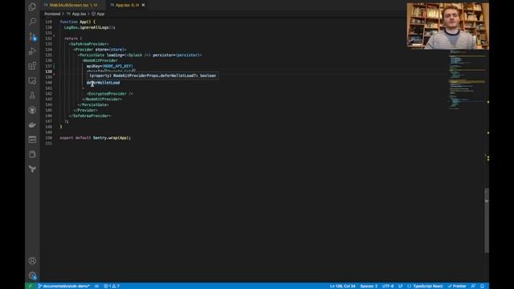
Task: Click the PersistGate opening tag on line 135
Action: (140, 55)
